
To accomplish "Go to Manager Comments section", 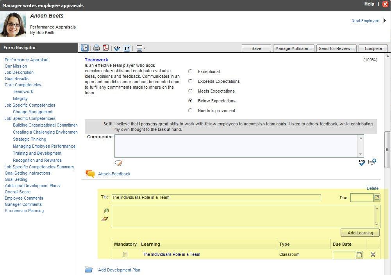I will coord(23,204).
